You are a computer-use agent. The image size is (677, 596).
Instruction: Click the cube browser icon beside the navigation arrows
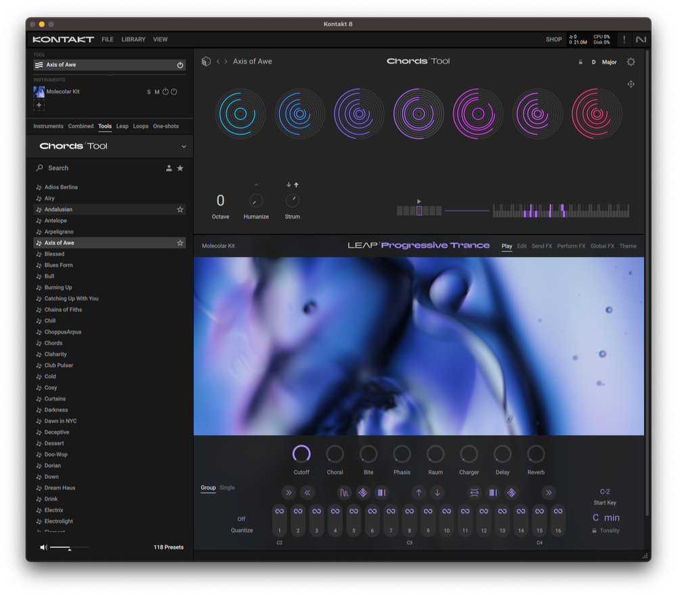click(x=206, y=61)
